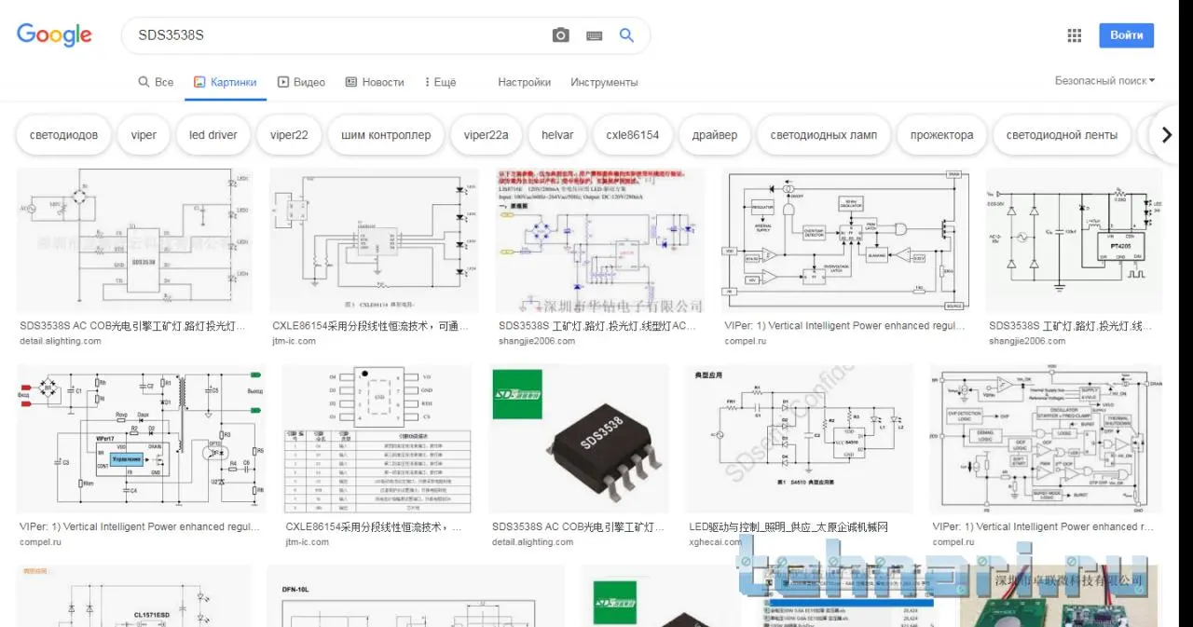Open the CL1571ESD circuit thumbnail

coord(134,596)
